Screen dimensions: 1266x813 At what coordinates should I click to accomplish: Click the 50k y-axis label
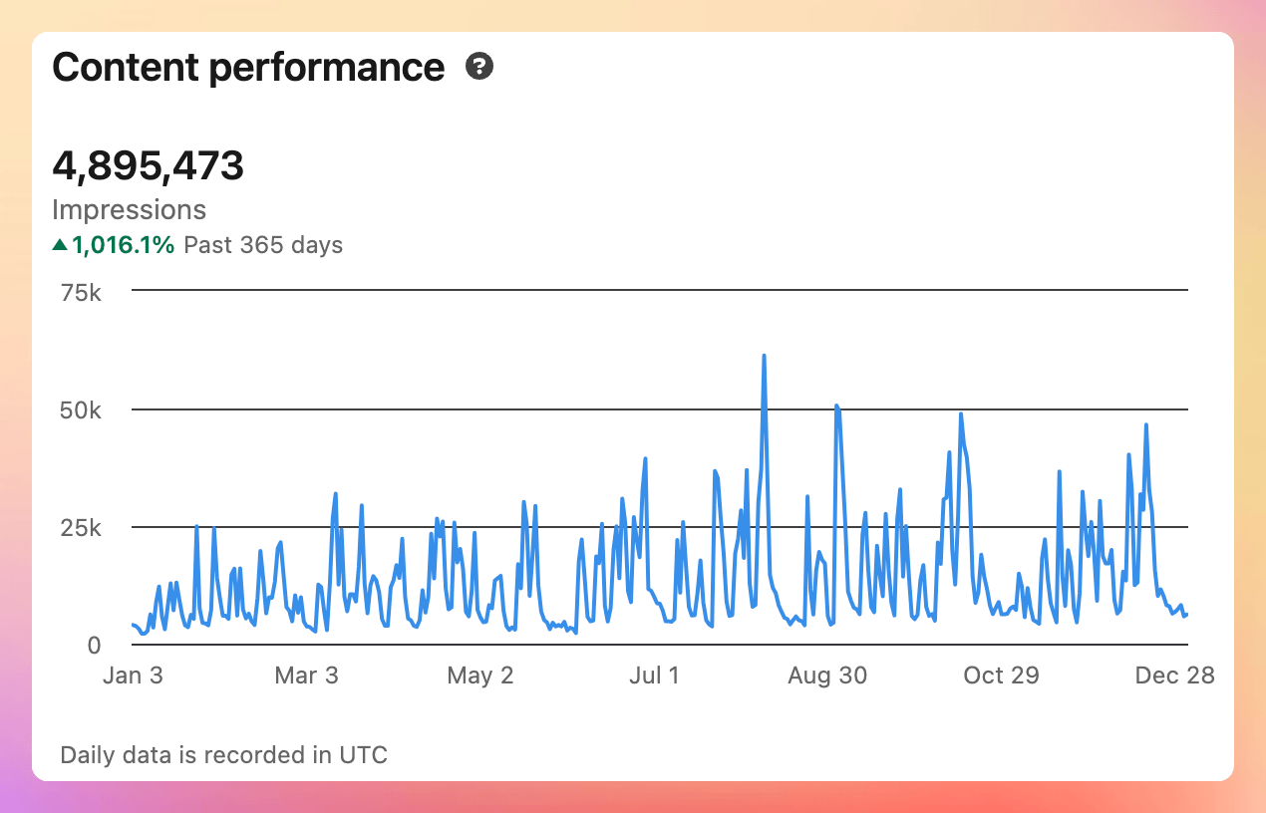pos(82,409)
